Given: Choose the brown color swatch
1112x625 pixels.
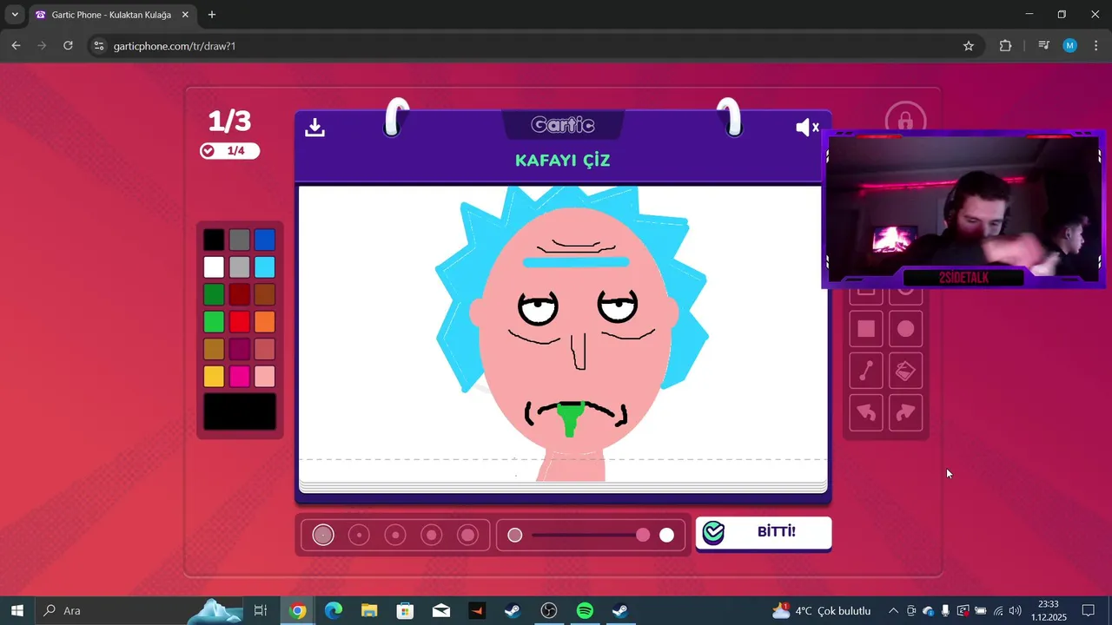Looking at the screenshot, I should coord(265,294).
